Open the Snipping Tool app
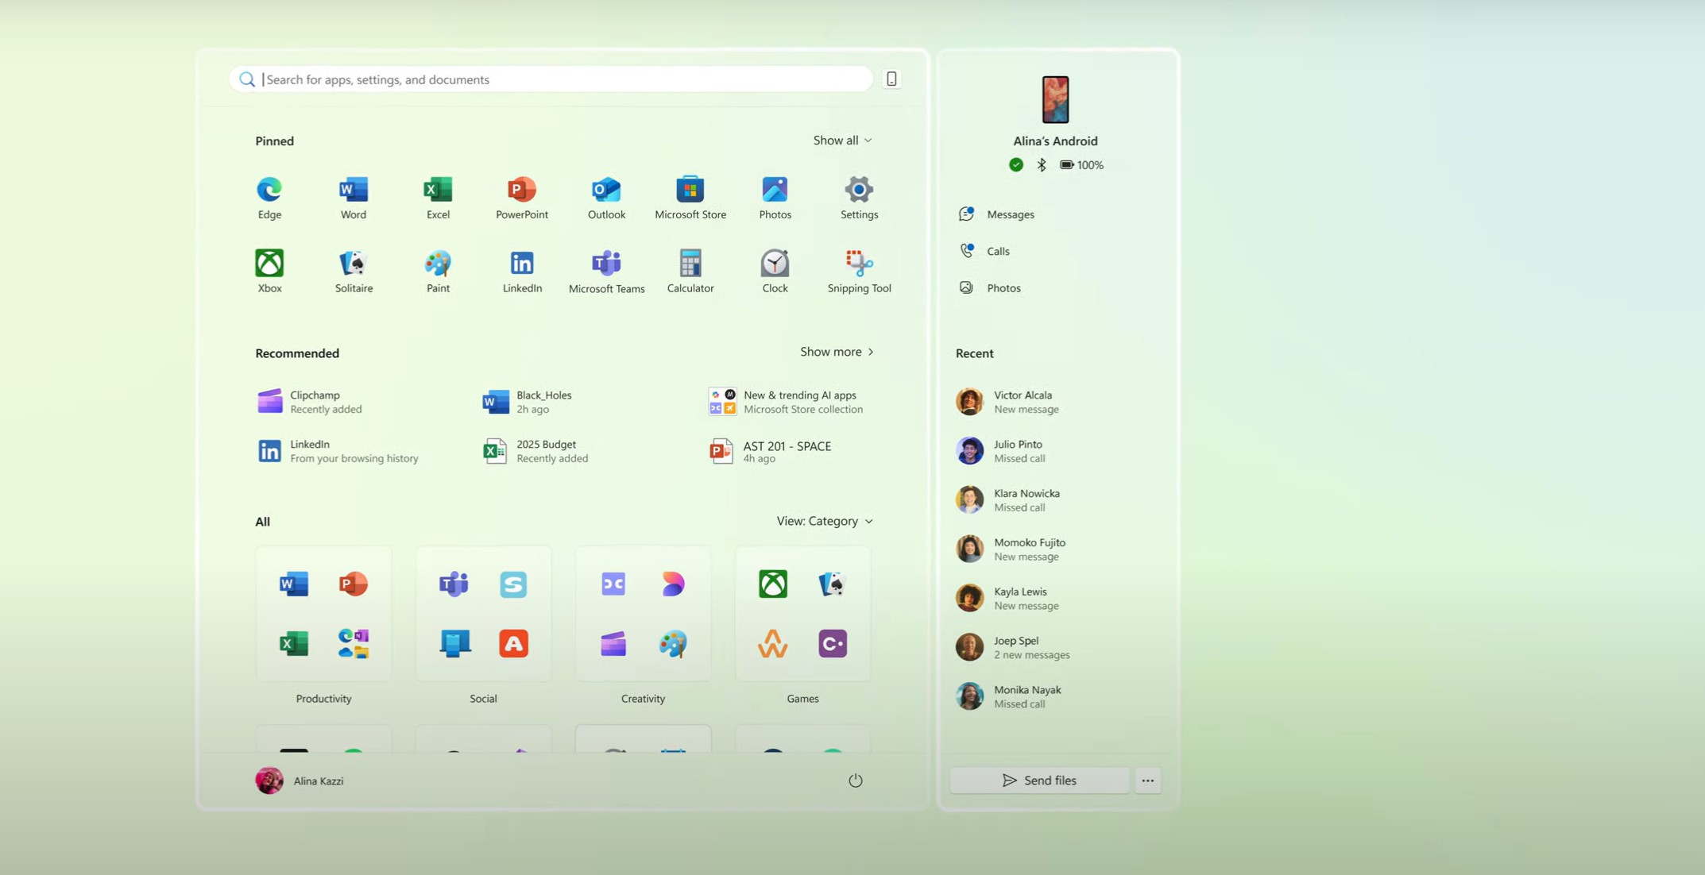The image size is (1705, 875). [x=859, y=272]
